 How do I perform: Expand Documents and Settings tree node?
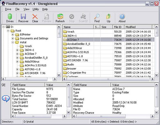(13, 38)
